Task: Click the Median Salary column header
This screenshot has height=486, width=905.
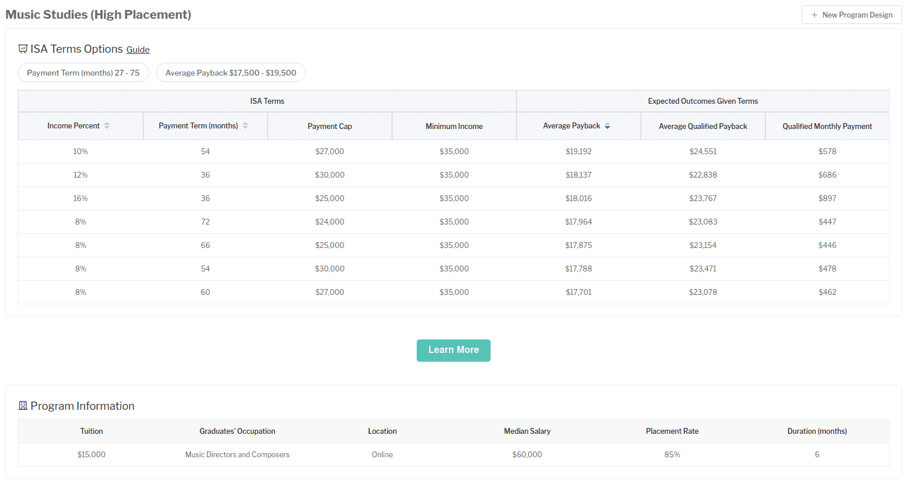Action: [x=527, y=431]
